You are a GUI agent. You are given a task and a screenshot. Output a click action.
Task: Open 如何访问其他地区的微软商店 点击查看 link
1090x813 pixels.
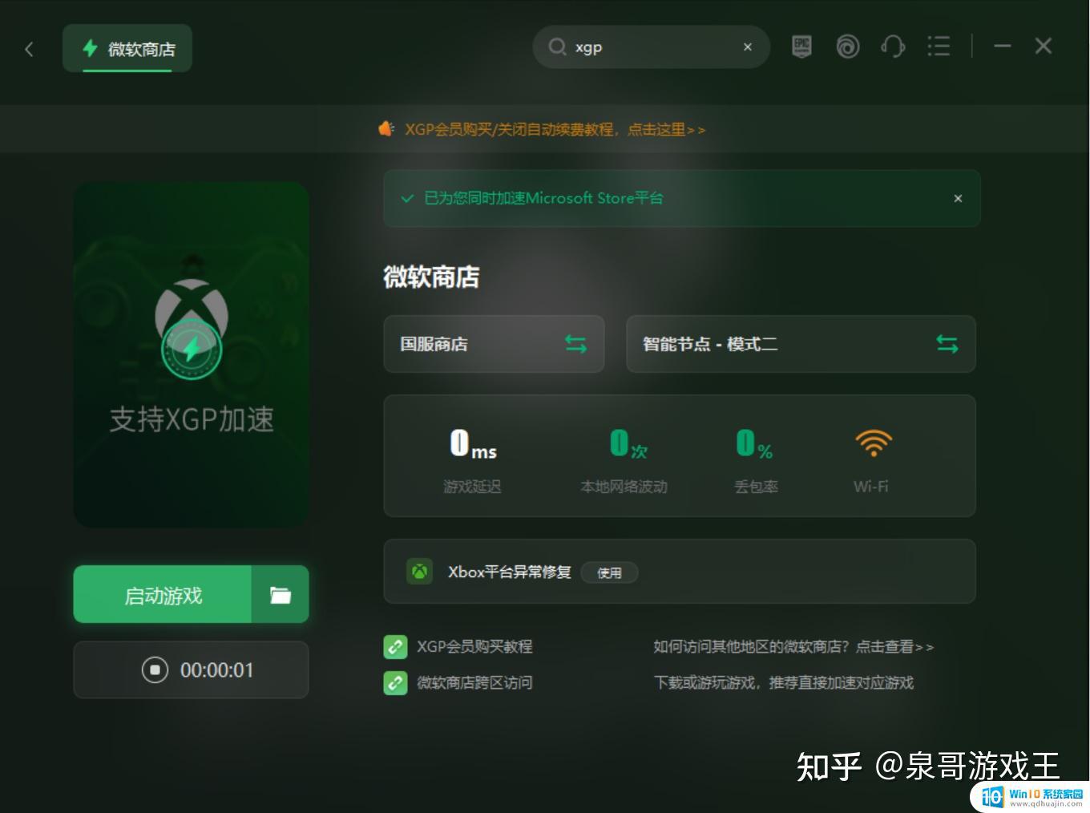click(x=793, y=646)
